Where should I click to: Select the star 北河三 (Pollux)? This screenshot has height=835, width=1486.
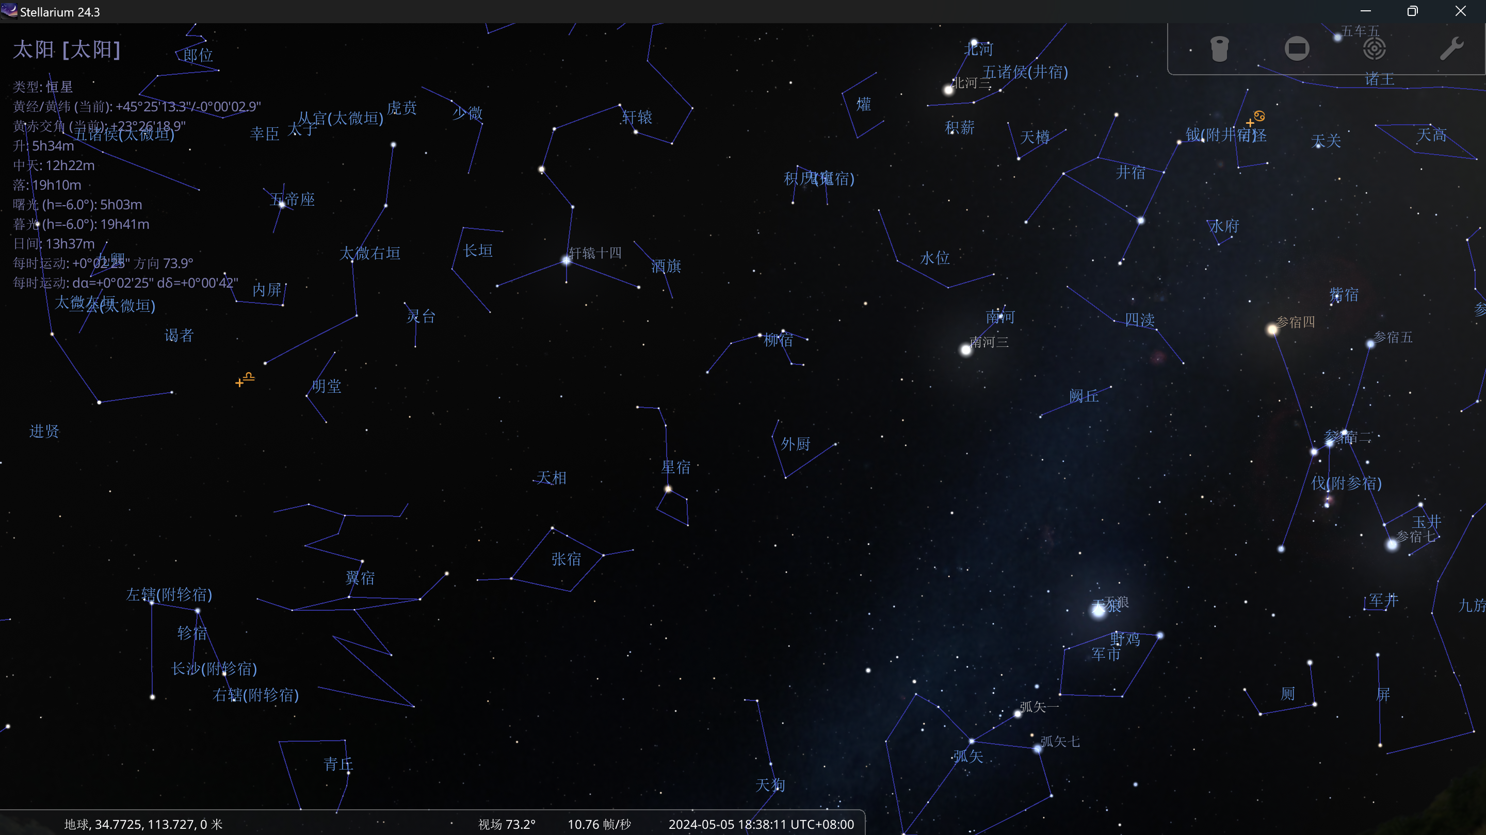948,89
